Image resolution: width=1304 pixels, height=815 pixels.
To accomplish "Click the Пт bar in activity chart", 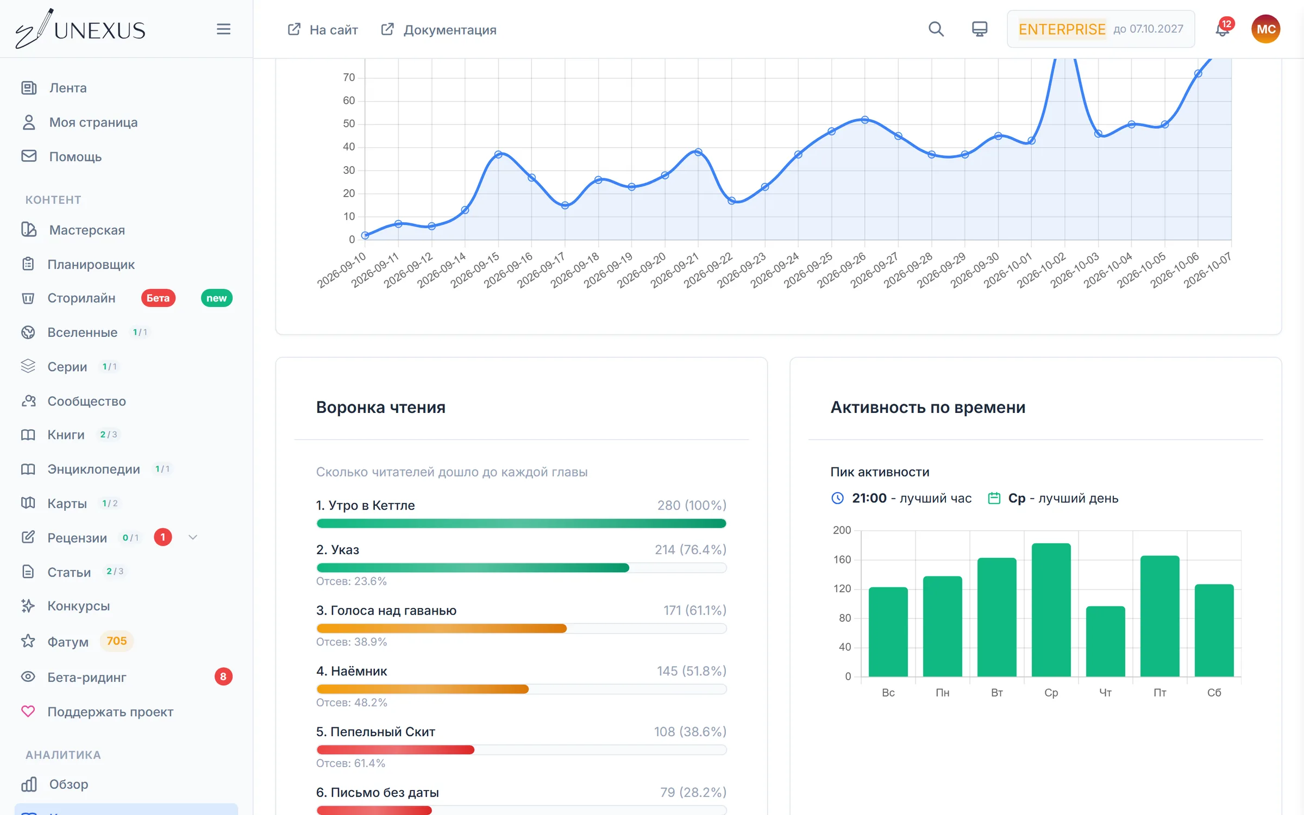I will [x=1159, y=616].
